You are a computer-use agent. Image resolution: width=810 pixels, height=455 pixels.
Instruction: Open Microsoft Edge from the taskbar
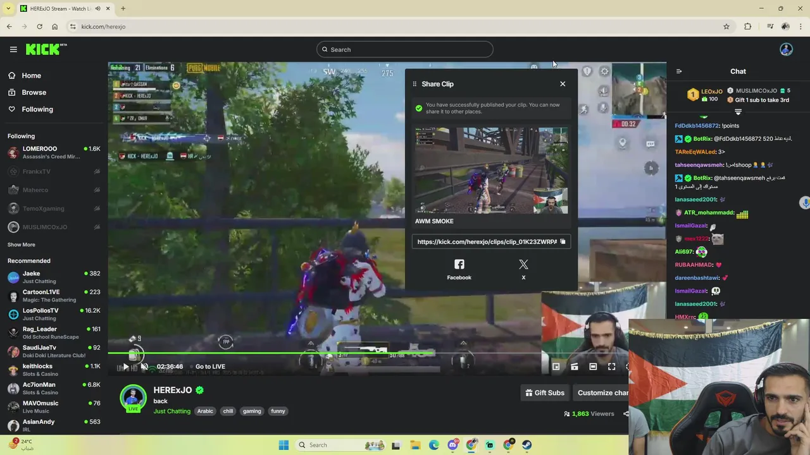pyautogui.click(x=433, y=445)
